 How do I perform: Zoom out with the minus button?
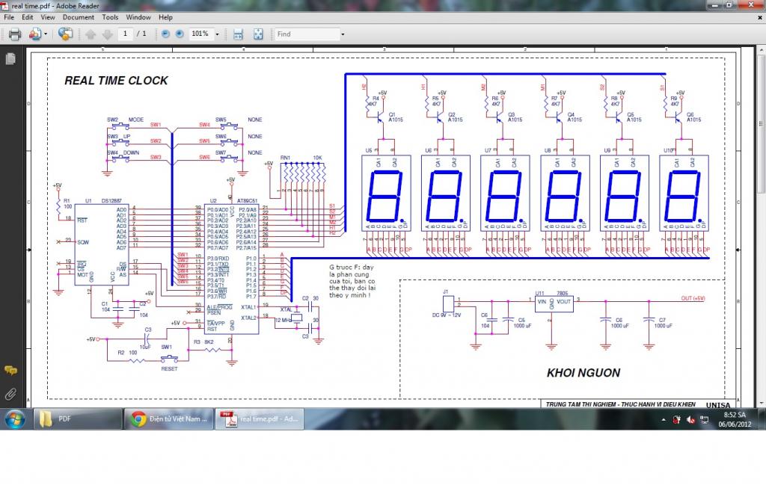(165, 34)
